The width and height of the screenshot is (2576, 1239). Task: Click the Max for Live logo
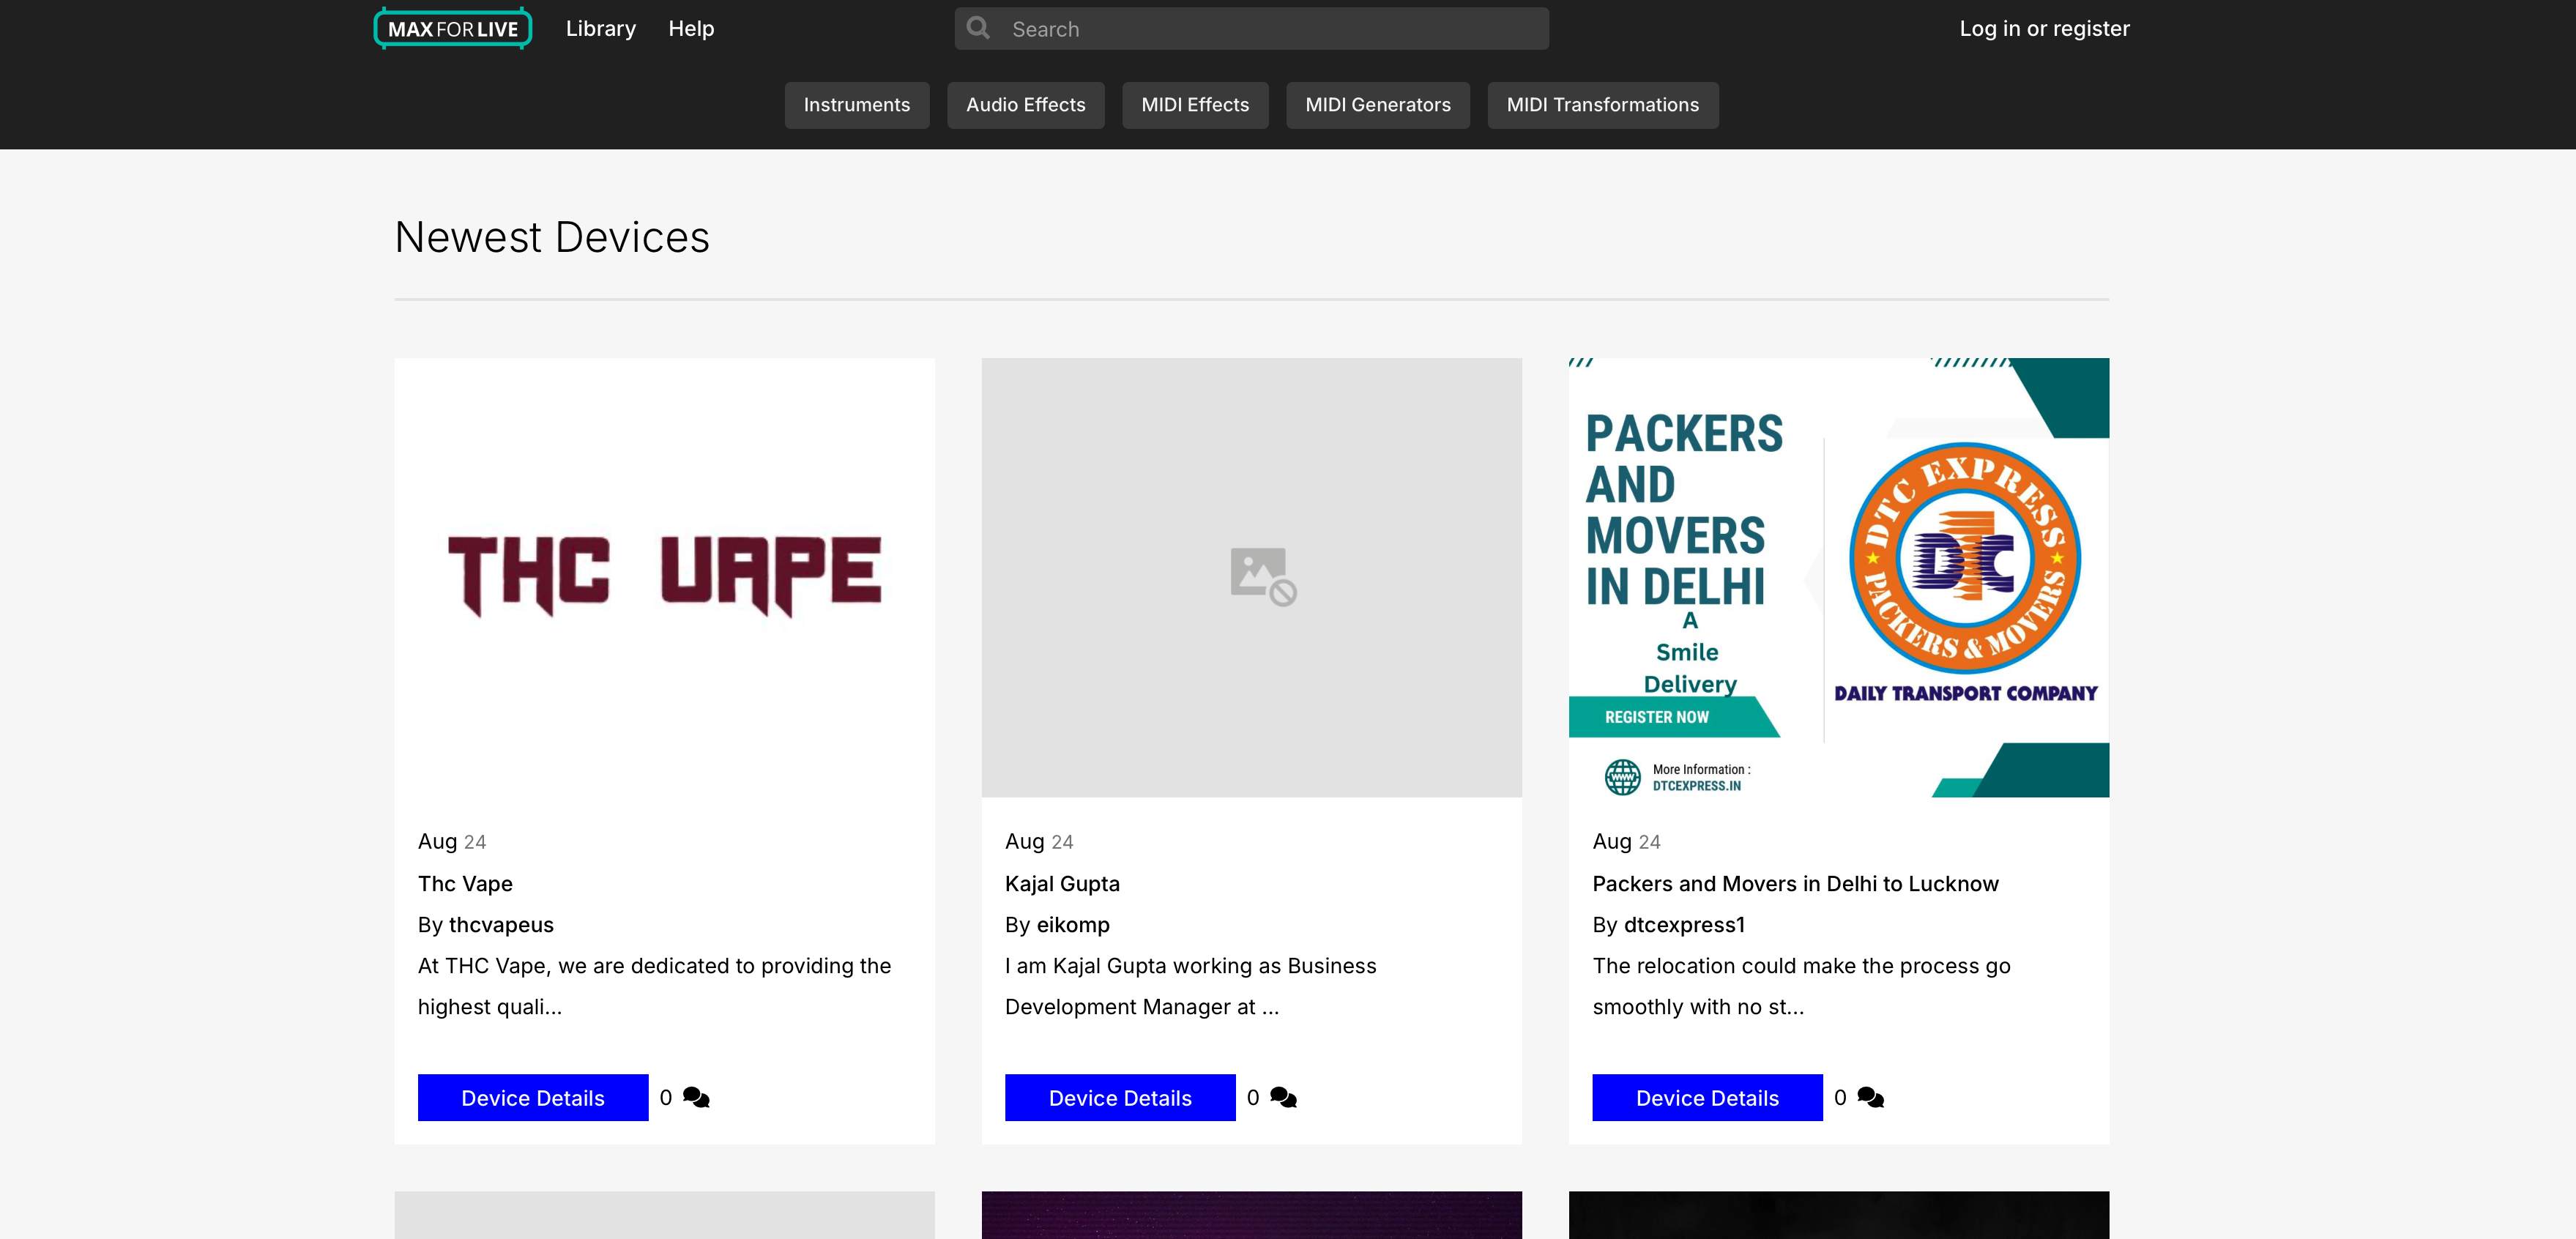click(453, 28)
